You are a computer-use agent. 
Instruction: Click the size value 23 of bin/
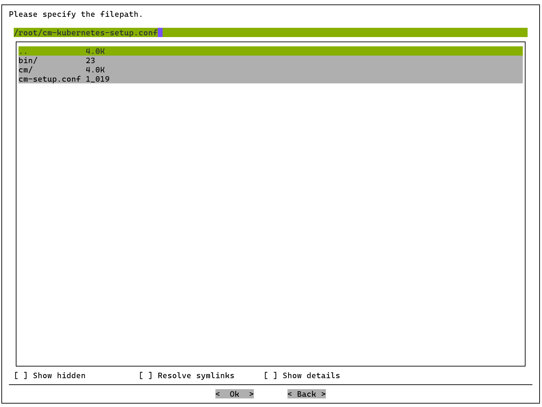91,60
